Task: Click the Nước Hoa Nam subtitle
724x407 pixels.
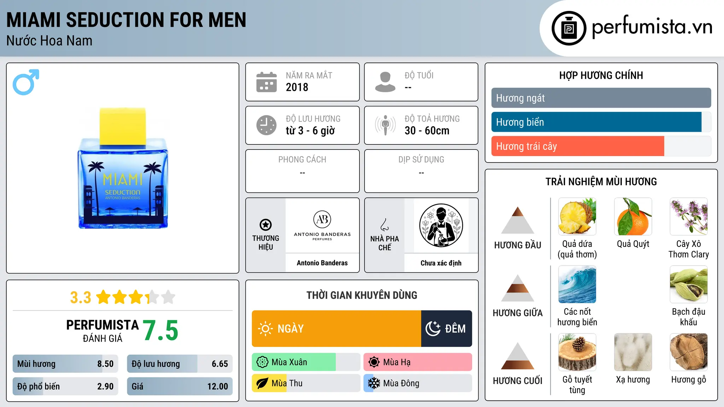Action: (49, 41)
